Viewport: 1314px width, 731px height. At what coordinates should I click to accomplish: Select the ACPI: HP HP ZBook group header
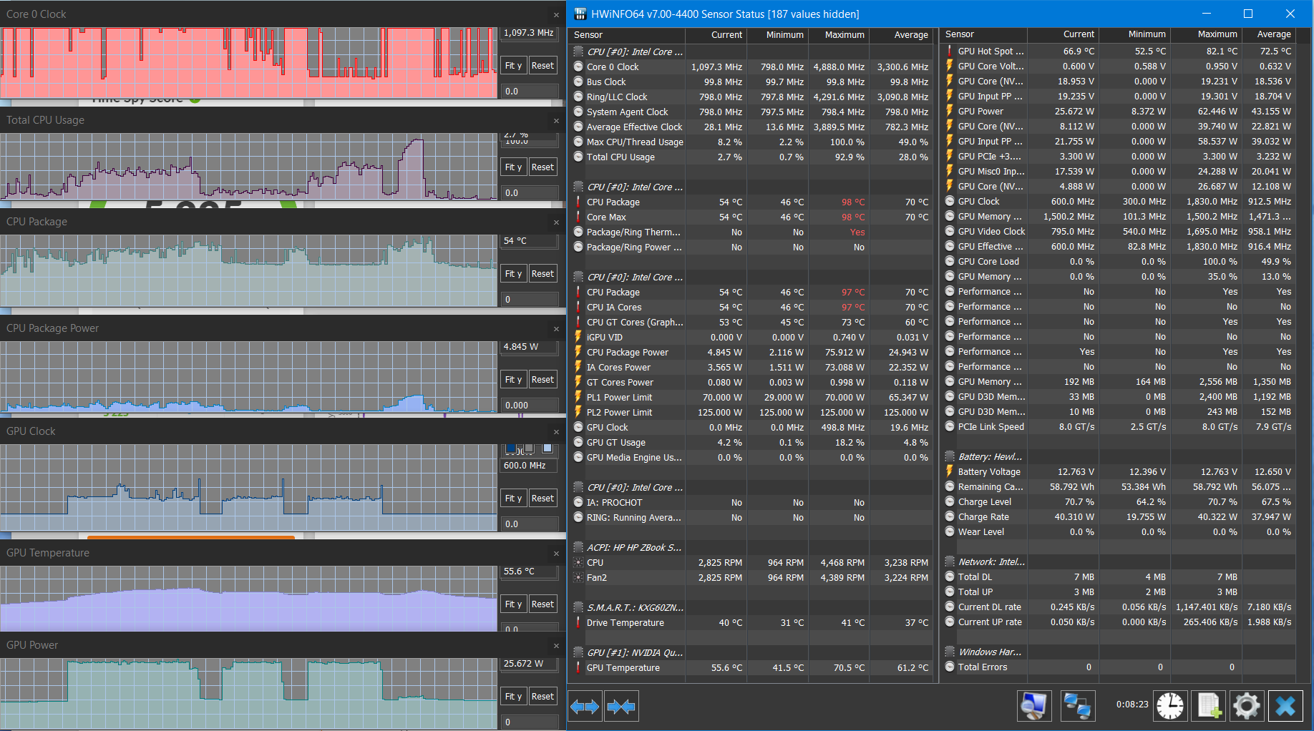tap(751, 547)
